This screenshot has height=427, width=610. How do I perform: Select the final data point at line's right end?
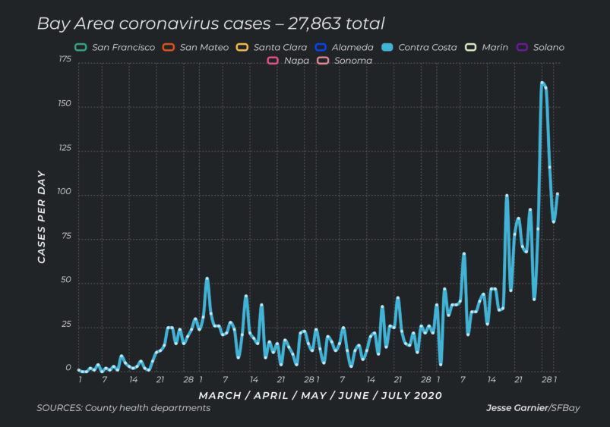coord(558,194)
